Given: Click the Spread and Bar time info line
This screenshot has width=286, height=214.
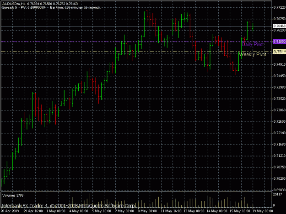Looking at the screenshot, I should pyautogui.click(x=51, y=7).
